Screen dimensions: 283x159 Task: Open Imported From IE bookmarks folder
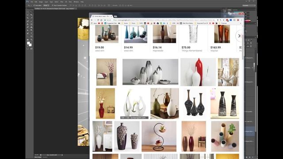pos(201,23)
